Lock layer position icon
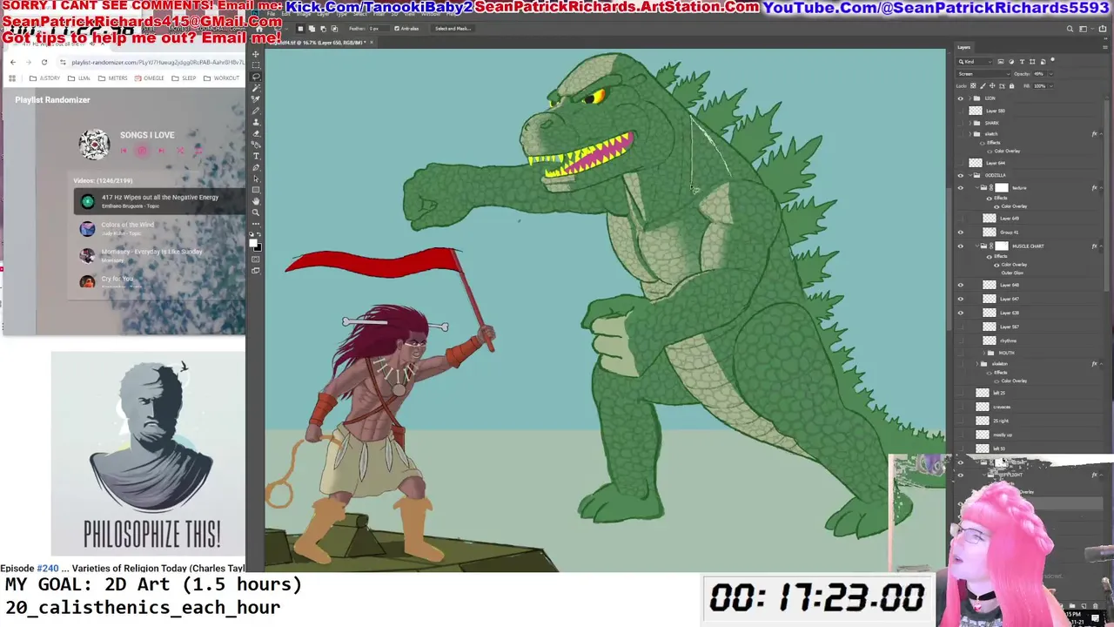This screenshot has height=627, width=1114. pyautogui.click(x=992, y=85)
